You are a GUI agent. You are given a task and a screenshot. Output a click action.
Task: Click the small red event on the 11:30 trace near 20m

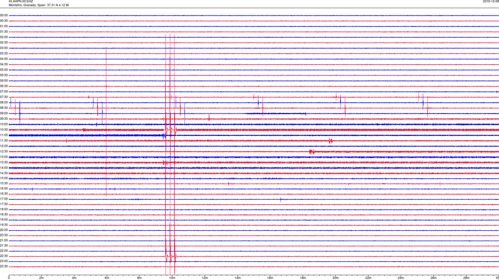(331, 141)
